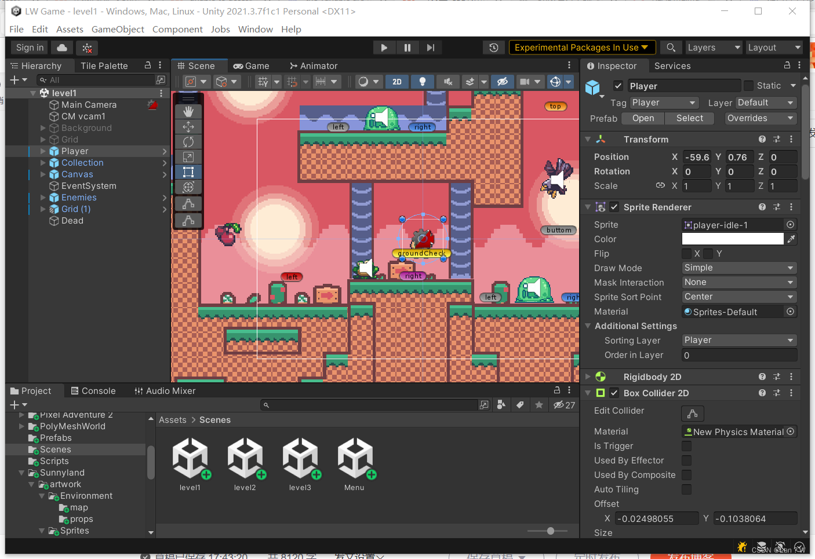
Task: Lock the Inspector panel
Action: tap(787, 65)
